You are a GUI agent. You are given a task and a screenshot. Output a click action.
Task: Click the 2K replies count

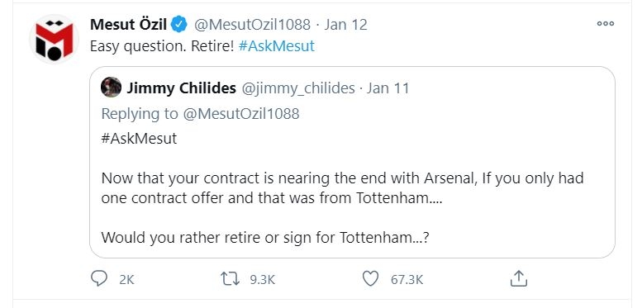[126, 280]
